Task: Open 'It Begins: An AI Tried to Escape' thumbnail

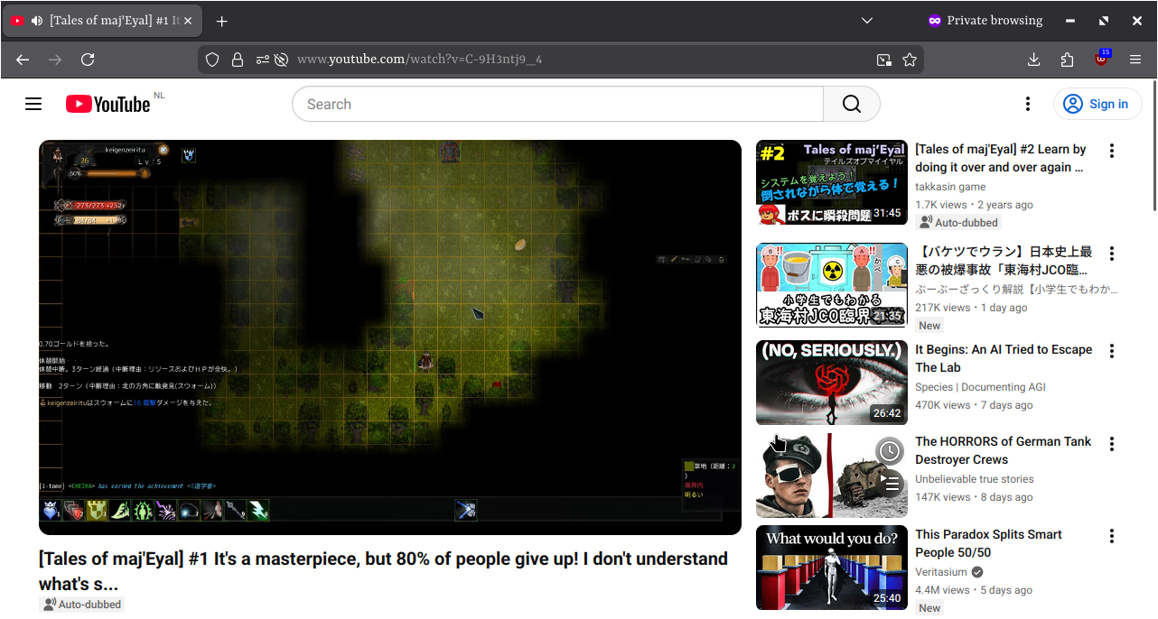Action: click(x=832, y=383)
